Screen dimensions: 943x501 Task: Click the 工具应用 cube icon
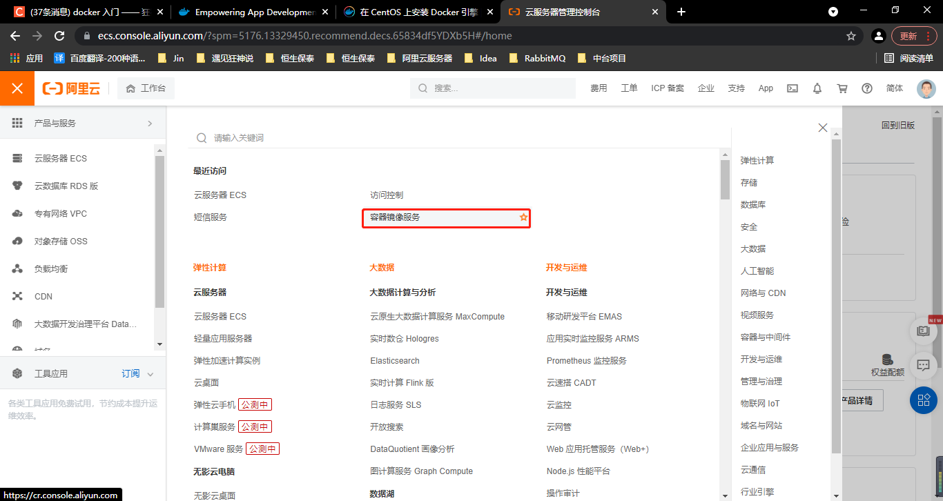(17, 373)
